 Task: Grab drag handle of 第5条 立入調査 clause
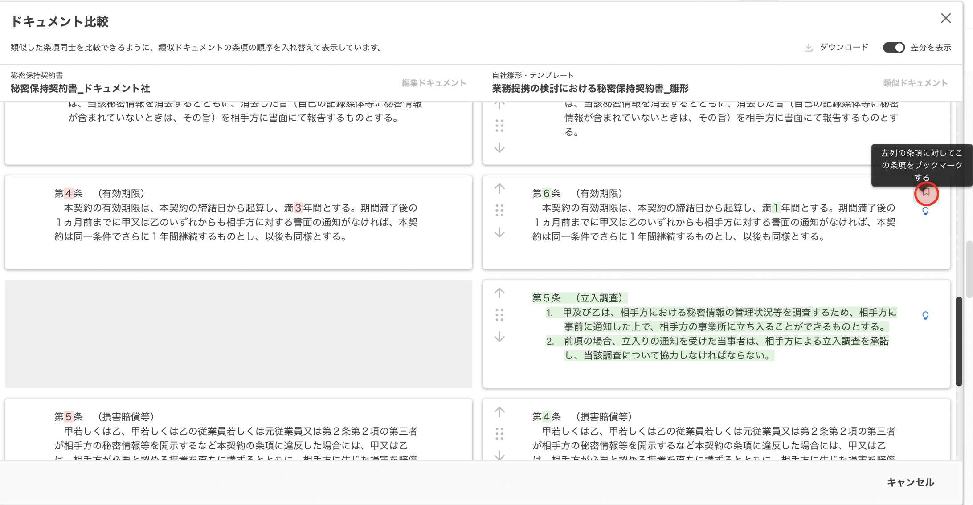coord(499,315)
